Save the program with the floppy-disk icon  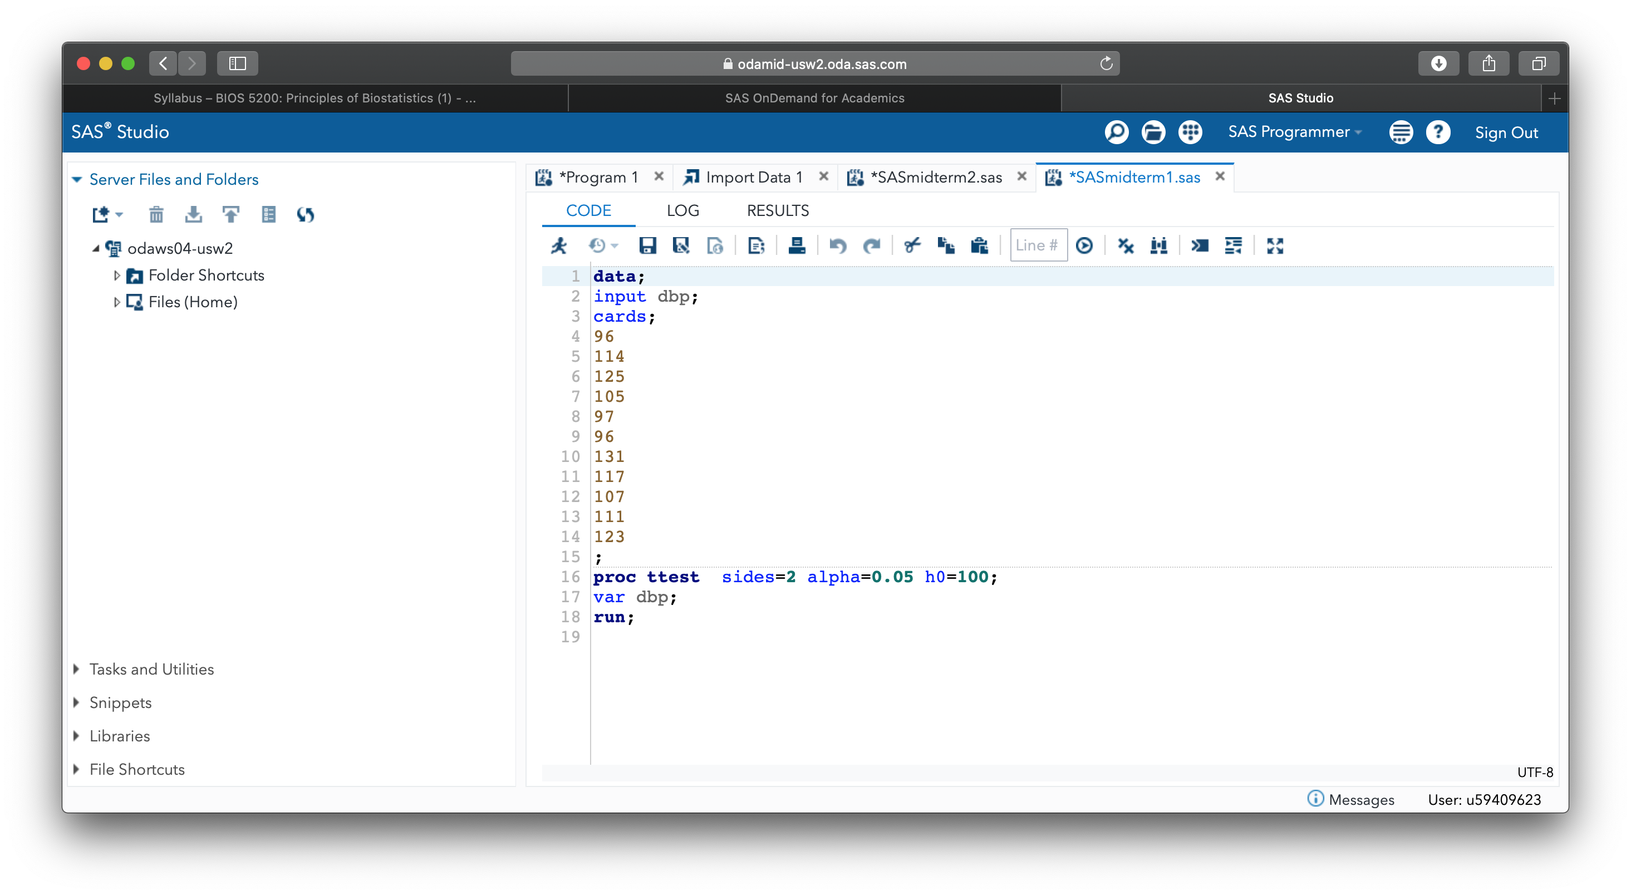tap(647, 245)
